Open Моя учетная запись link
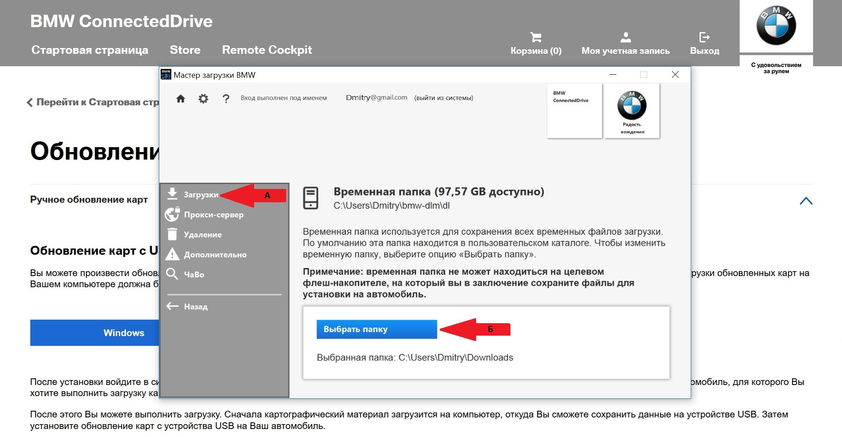 [x=626, y=51]
